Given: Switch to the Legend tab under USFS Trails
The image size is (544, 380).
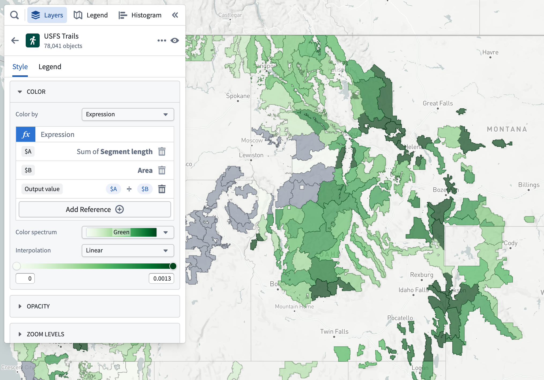Looking at the screenshot, I should click(50, 67).
